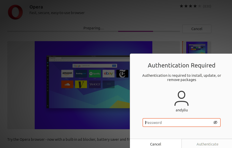Viewport: 232px width, 148px height.
Task: Click the Preparing… status label
Action: click(x=94, y=28)
